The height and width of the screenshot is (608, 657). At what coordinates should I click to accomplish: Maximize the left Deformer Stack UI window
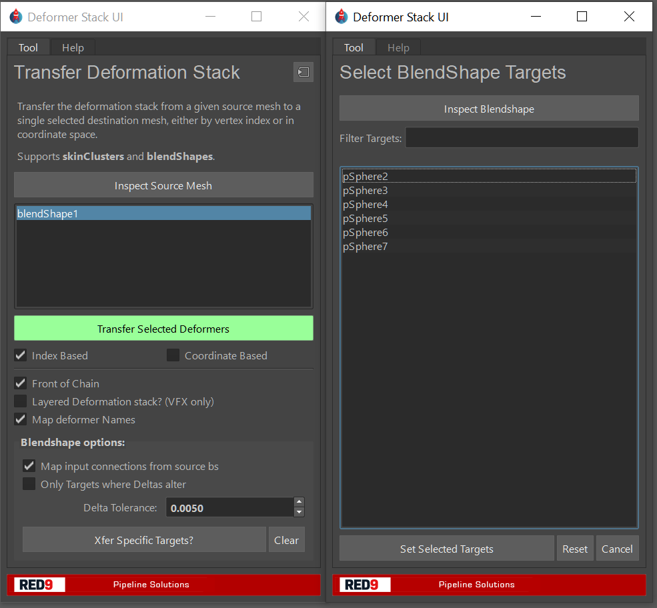(256, 17)
